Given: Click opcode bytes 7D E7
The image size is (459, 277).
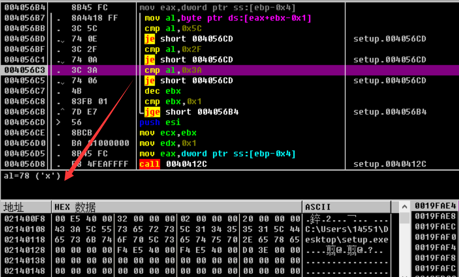Looking at the screenshot, I should pyautogui.click(x=84, y=112).
